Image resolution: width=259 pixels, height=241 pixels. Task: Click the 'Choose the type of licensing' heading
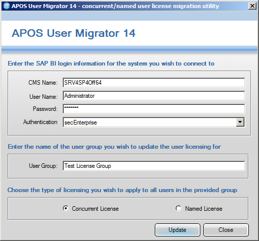tap(122, 190)
